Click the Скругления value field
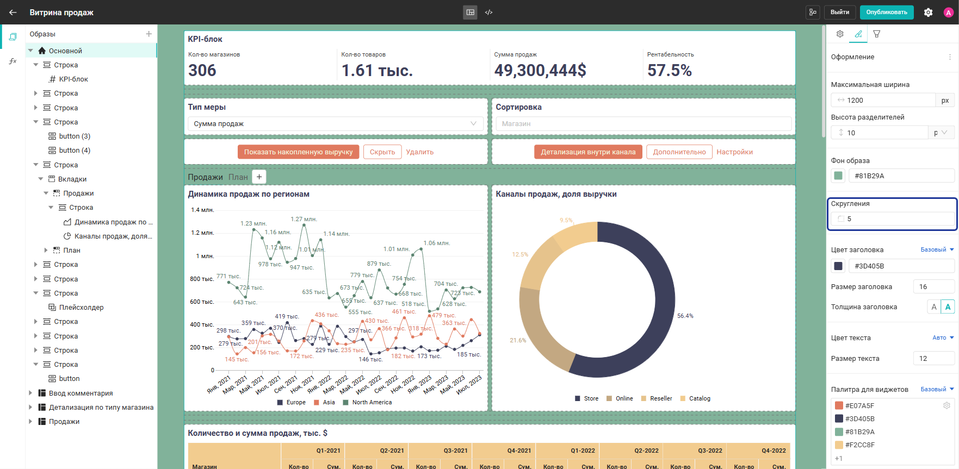The width and height of the screenshot is (959, 469). [893, 218]
